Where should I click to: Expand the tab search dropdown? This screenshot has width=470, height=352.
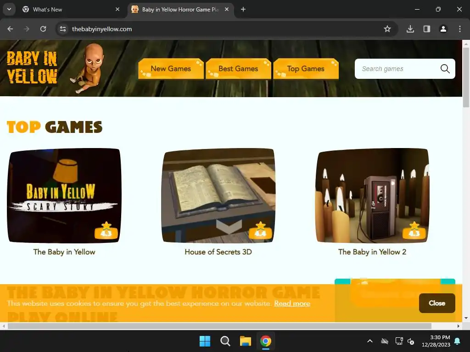[x=9, y=9]
